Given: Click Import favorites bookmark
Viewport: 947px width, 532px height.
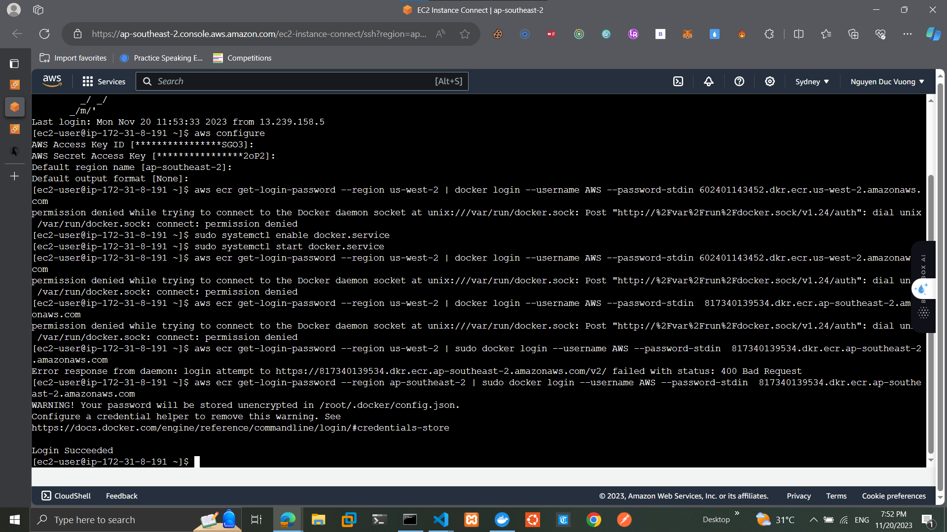Looking at the screenshot, I should [x=73, y=58].
